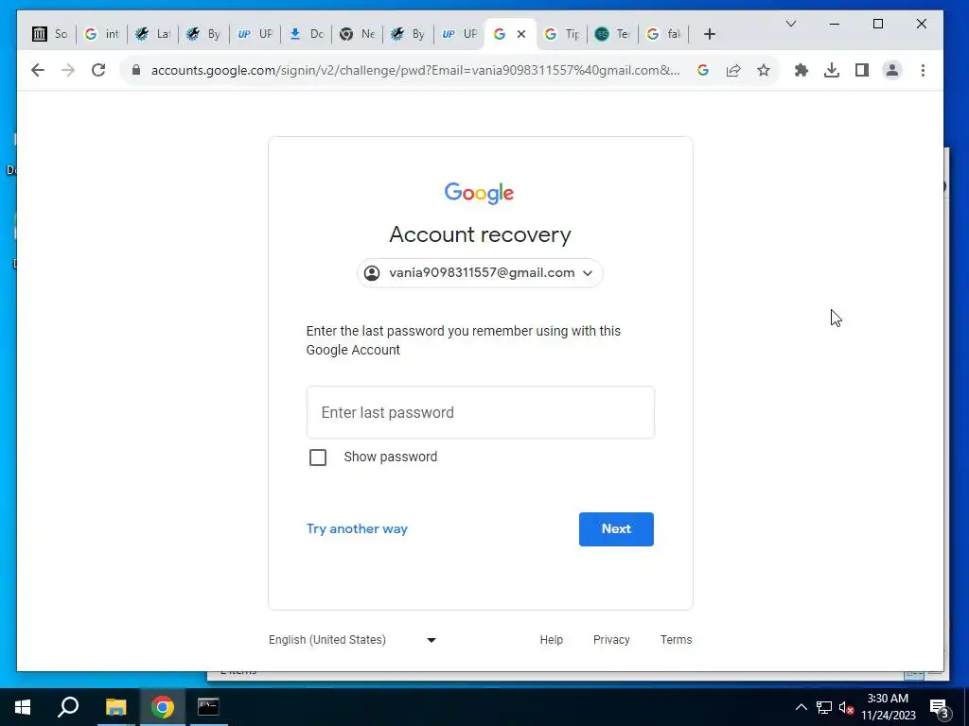This screenshot has width=969, height=726.
Task: Click Try another way link
Action: point(357,529)
